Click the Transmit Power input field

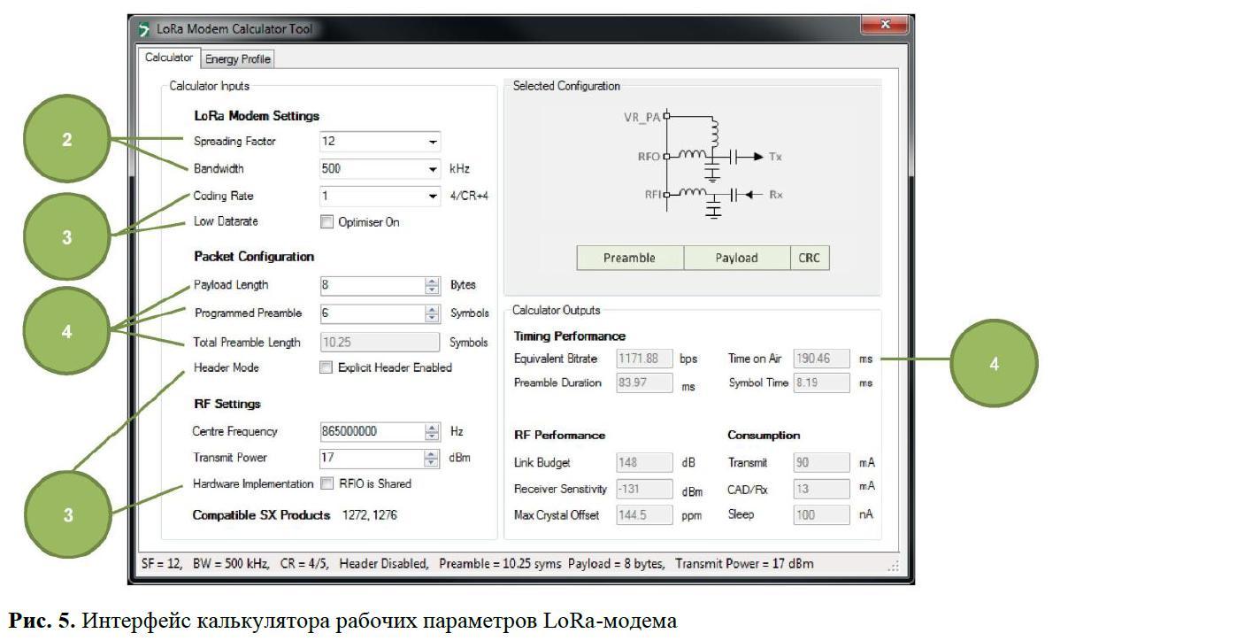(x=372, y=459)
